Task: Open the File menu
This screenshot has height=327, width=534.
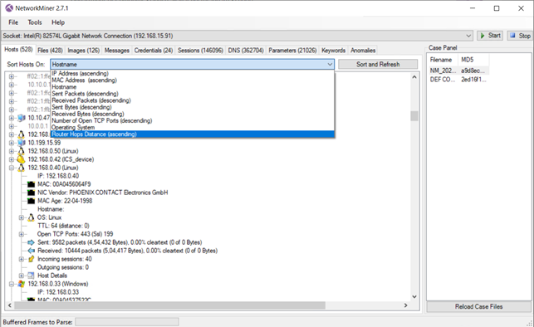Action: coord(13,22)
